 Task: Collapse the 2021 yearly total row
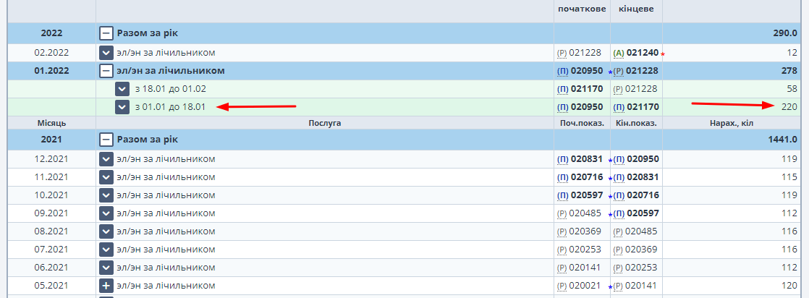click(x=106, y=140)
